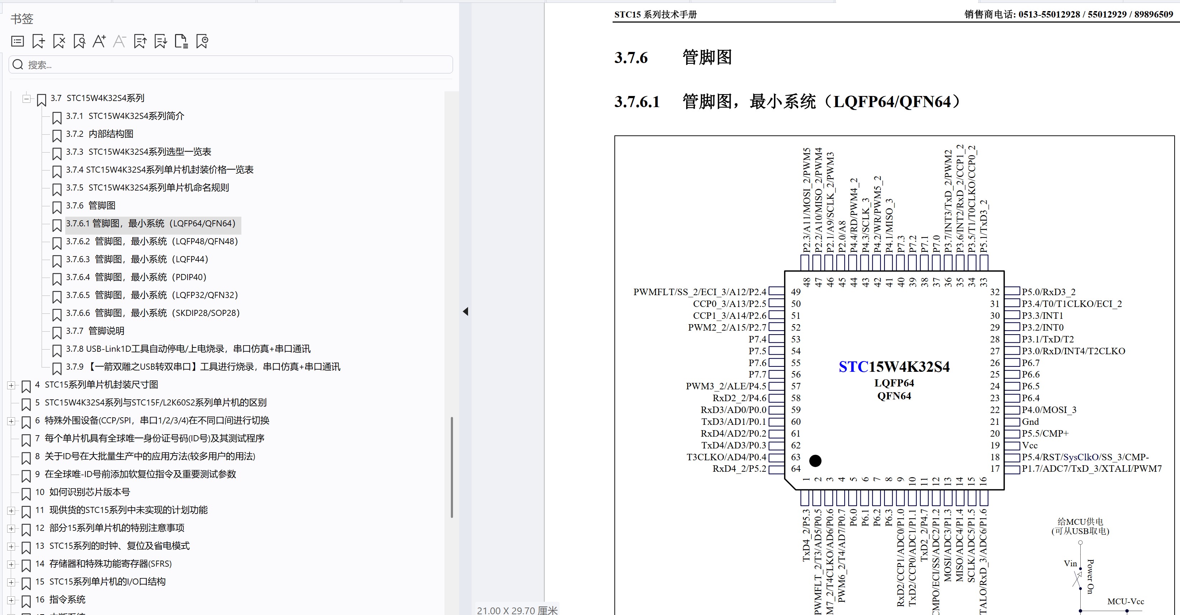Expand the 13 时钟、复位及省电模式 node
The height and width of the screenshot is (615, 1180).
point(11,546)
